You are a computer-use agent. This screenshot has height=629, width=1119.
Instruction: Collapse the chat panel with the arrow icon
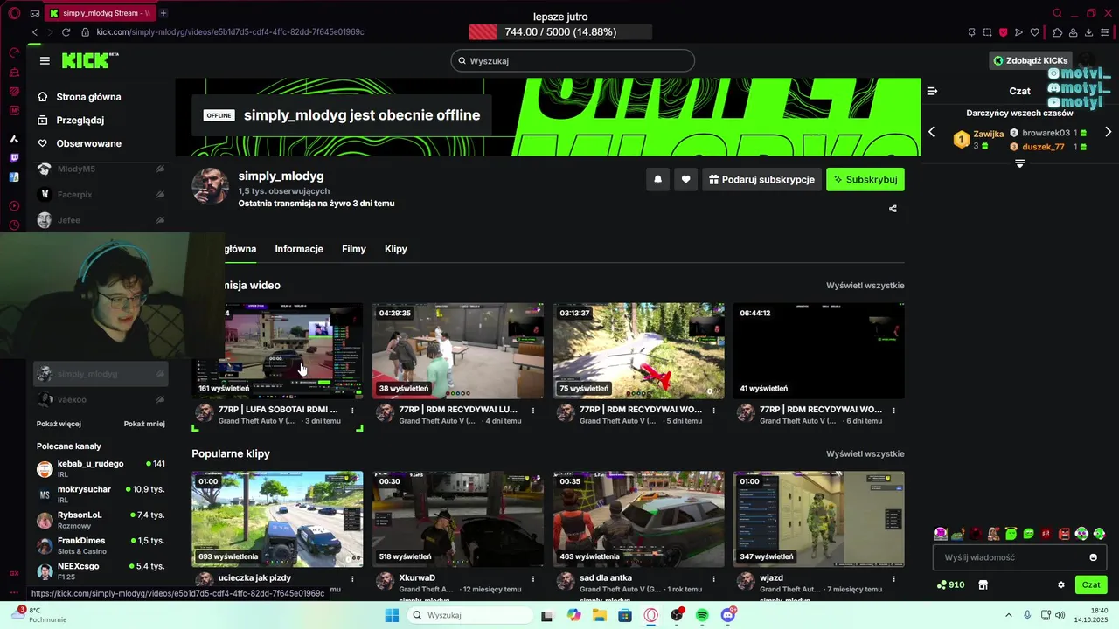[932, 91]
